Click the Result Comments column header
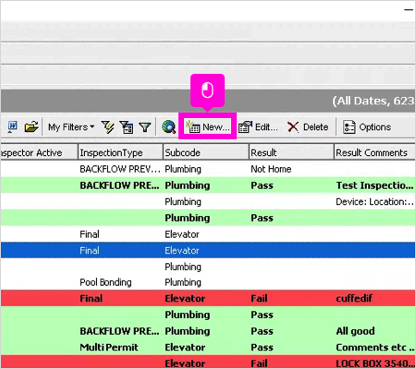Screen dimensions: 416x369 374,152
